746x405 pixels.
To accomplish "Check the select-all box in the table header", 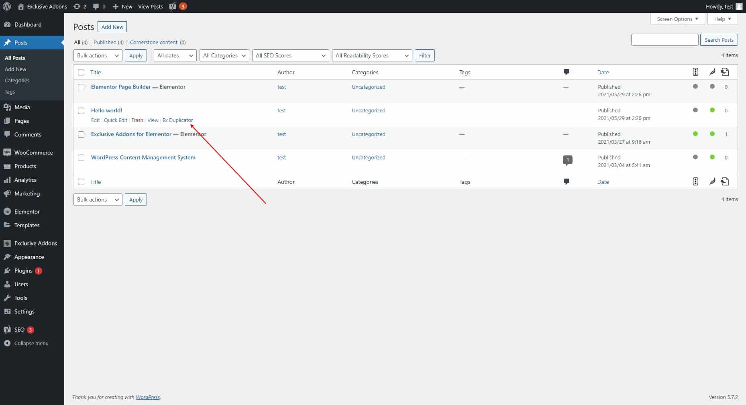I will [81, 72].
